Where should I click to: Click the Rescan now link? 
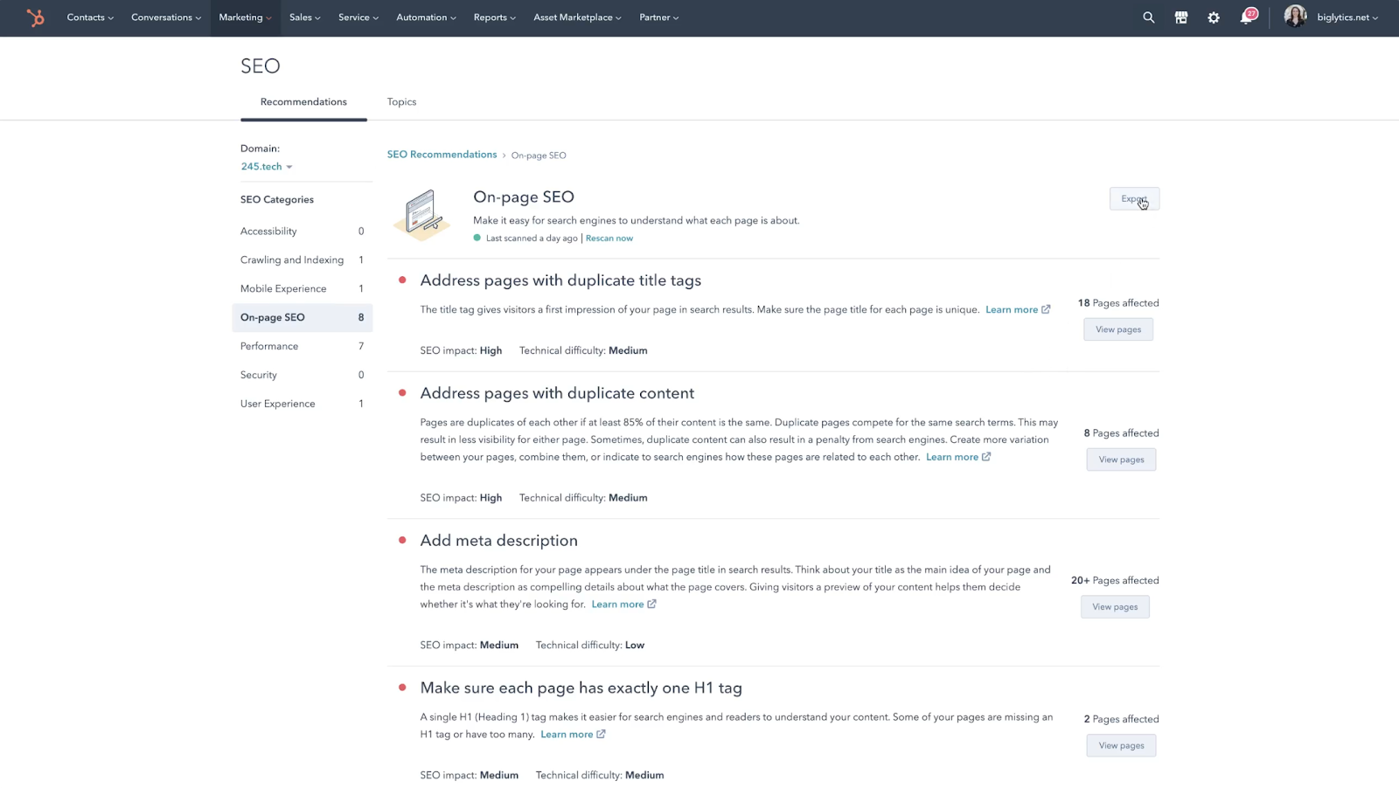pos(609,238)
